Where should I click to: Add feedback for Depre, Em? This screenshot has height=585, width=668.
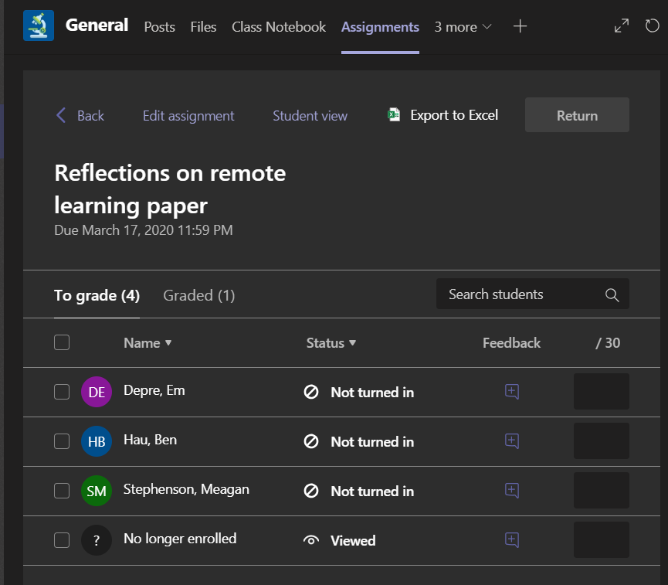coord(512,392)
